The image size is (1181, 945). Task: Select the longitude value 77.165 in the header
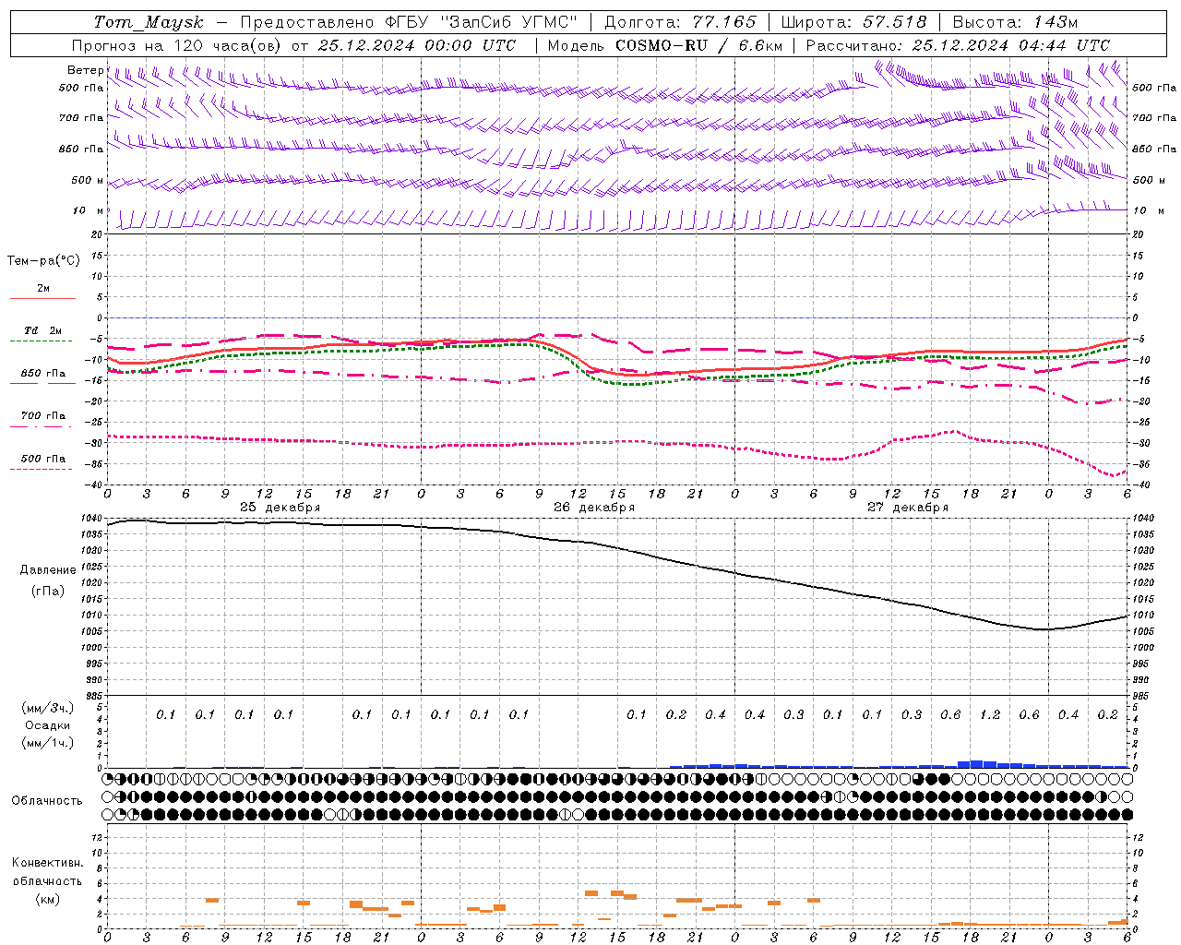(724, 22)
